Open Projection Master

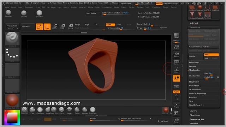click(x=12, y=27)
